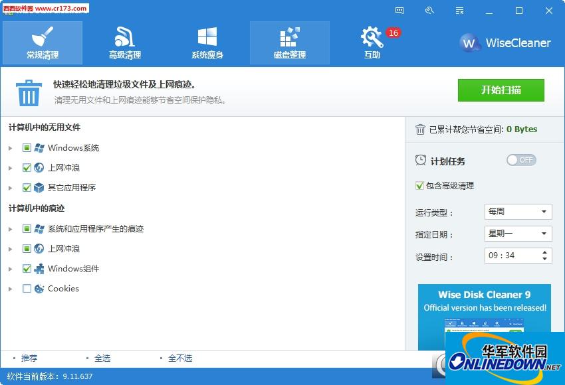Image resolution: width=565 pixels, height=385 pixels.
Task: Click the clock icon next to 计划任务
Action: pos(421,160)
